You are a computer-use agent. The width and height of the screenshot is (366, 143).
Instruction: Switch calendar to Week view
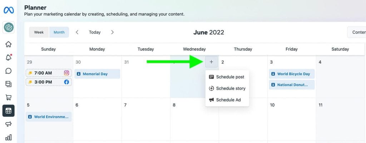tap(39, 32)
